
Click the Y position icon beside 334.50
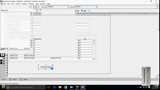(21, 79)
